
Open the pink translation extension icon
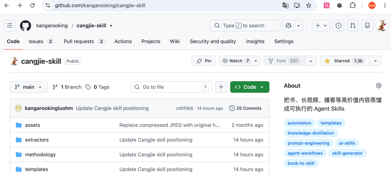pyautogui.click(x=327, y=5)
